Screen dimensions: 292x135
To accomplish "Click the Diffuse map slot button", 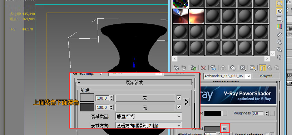I will coord(225,113).
